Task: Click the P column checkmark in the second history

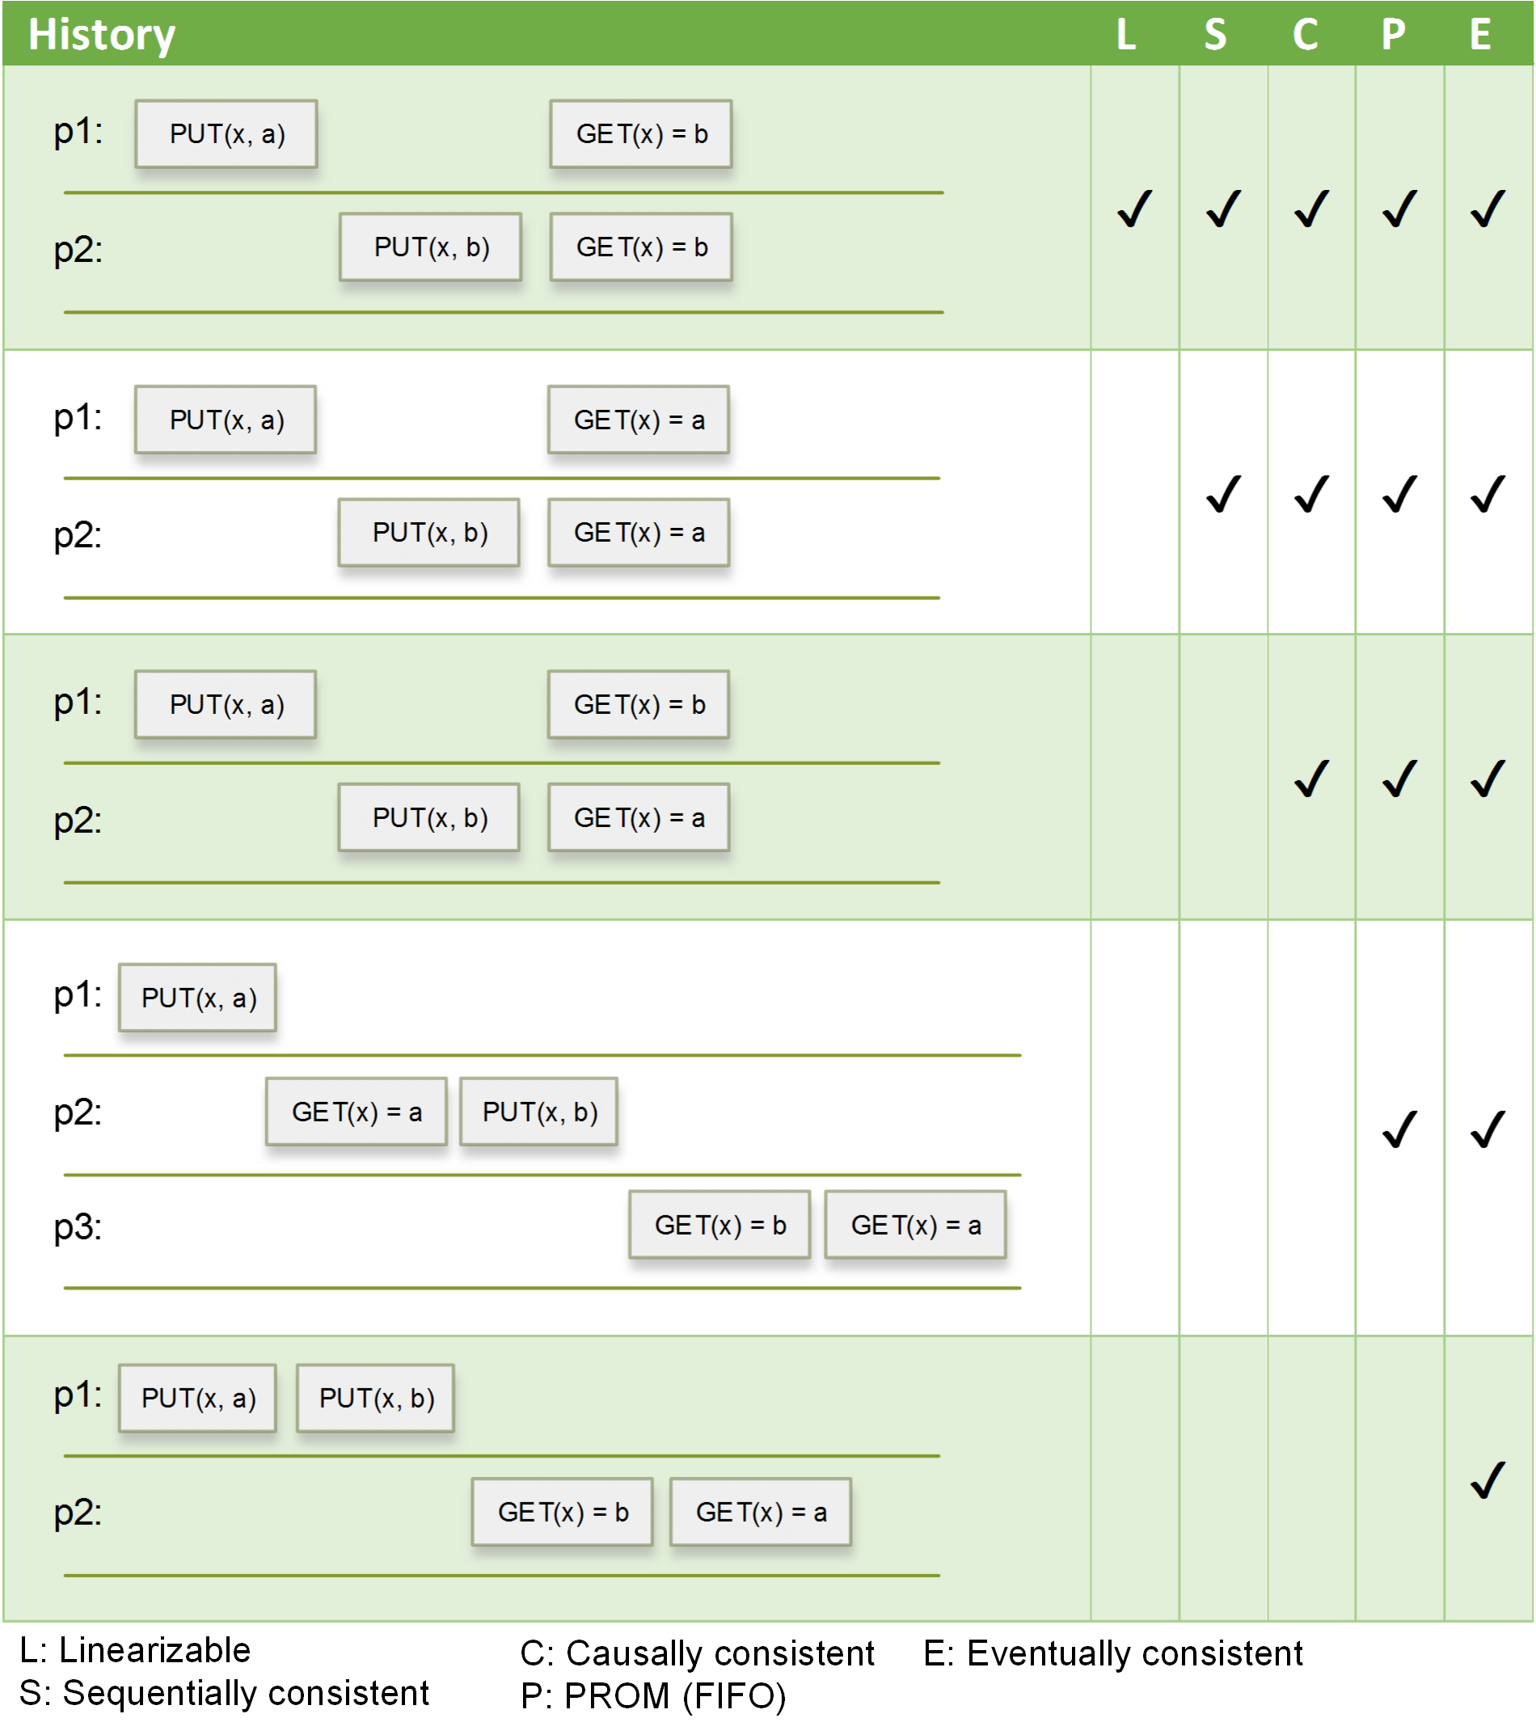Action: click(1399, 494)
